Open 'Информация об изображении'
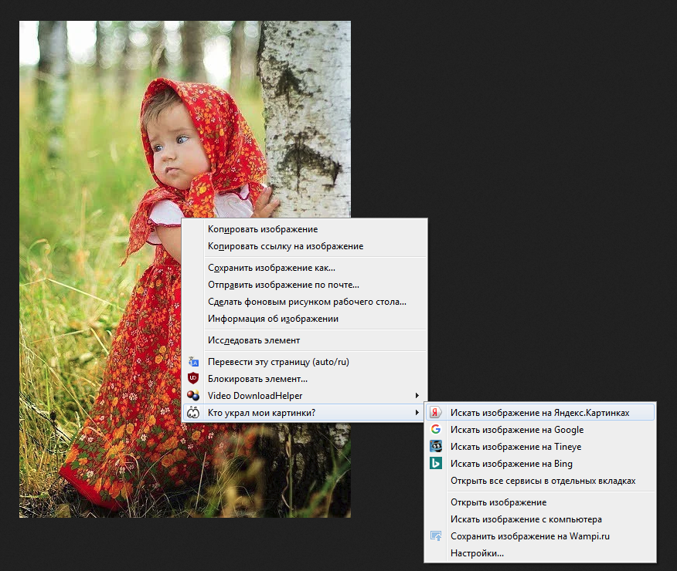This screenshot has height=571, width=677. [x=304, y=319]
